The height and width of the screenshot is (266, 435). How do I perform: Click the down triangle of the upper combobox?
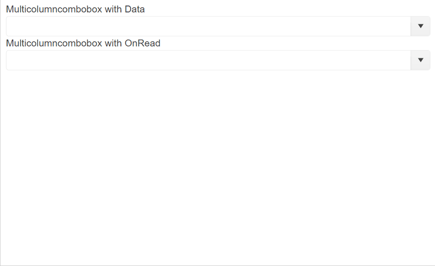pyautogui.click(x=420, y=26)
